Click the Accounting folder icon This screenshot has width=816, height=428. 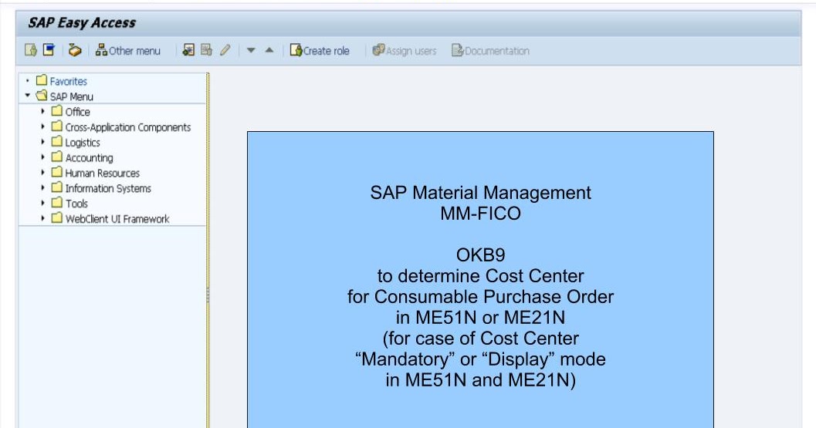[56, 157]
